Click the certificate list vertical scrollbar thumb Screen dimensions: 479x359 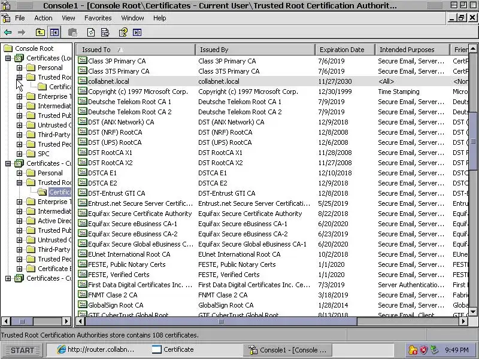pyautogui.click(x=472, y=141)
